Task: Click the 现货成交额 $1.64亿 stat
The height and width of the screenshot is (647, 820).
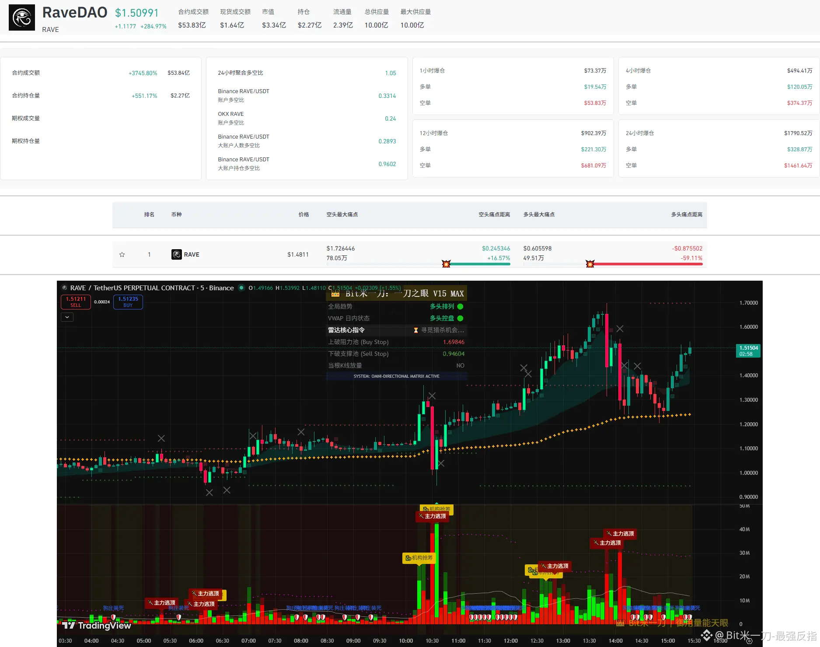Action: click(x=235, y=18)
